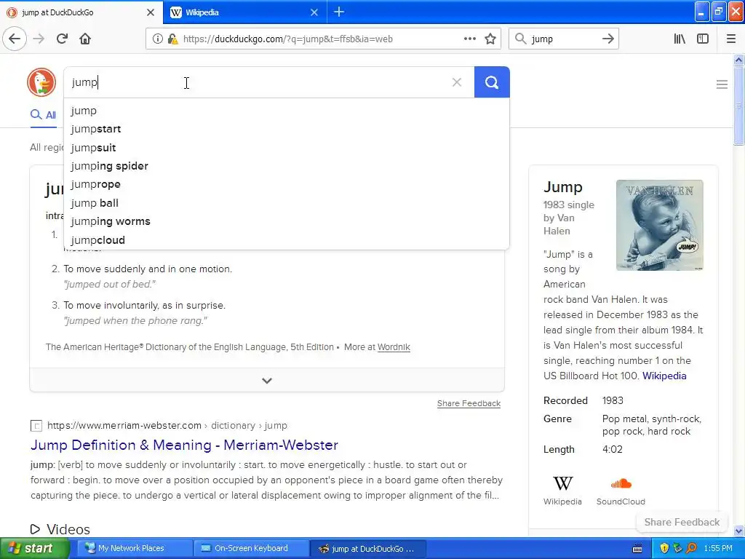The image size is (745, 559).
Task: Open page actions three-dot menu
Action: pos(469,39)
